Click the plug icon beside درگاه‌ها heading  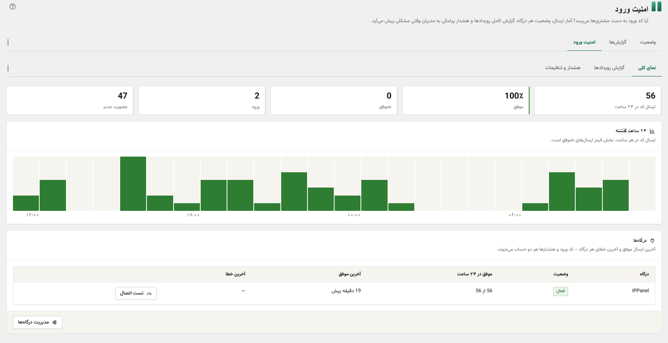652,240
